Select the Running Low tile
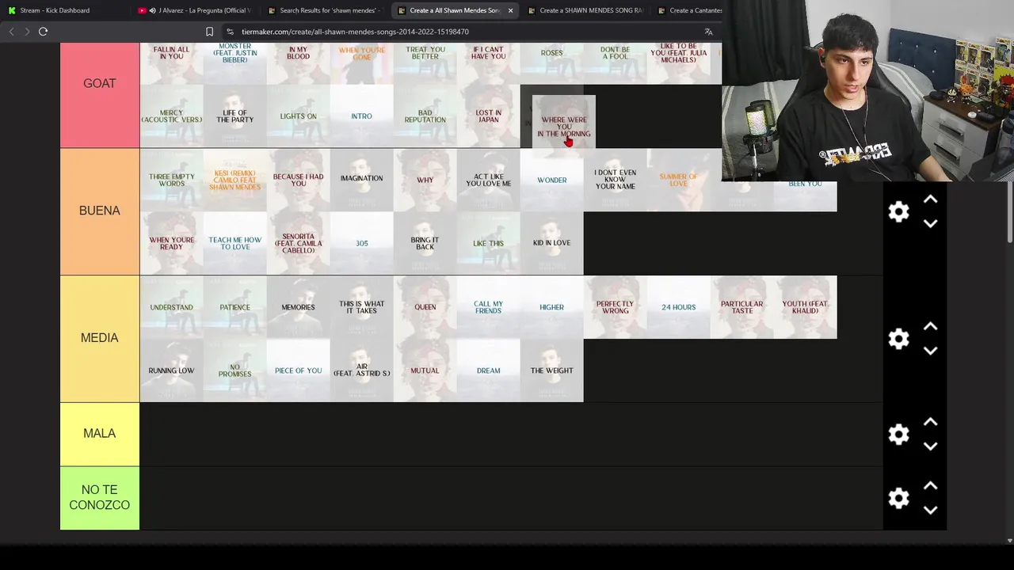 [x=172, y=370]
